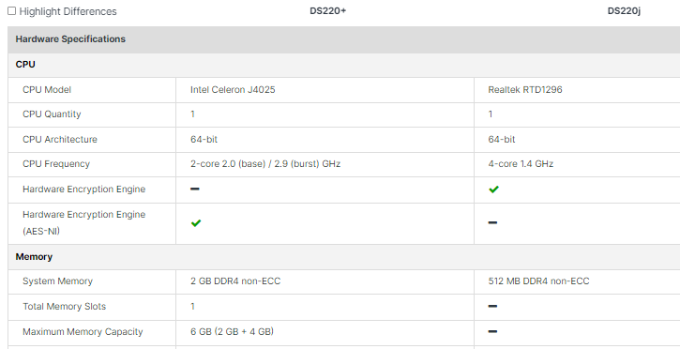
Task: Click the 2 GB DDR4 non-ECC cell
Action: click(325, 281)
